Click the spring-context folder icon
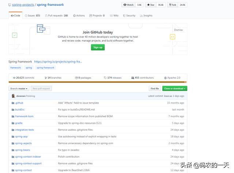 point(13,170)
